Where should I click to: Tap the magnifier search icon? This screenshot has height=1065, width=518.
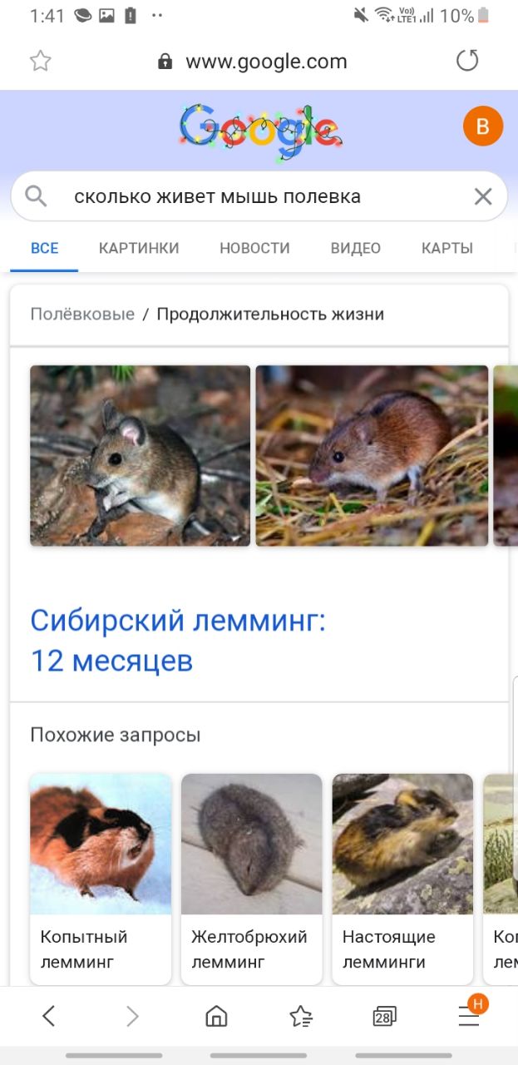36,196
